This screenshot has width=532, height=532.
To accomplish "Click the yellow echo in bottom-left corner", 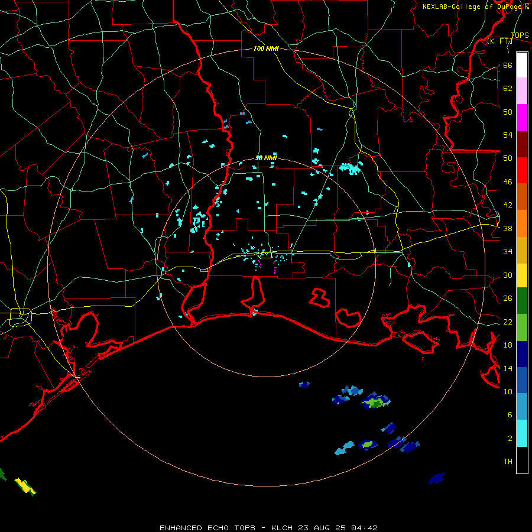I will (25, 485).
